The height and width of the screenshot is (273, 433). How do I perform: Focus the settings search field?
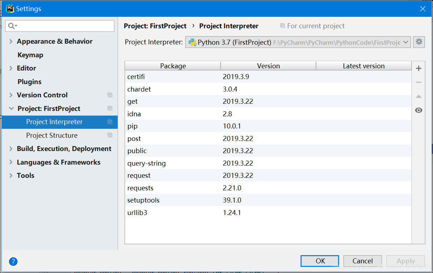tap(60, 26)
